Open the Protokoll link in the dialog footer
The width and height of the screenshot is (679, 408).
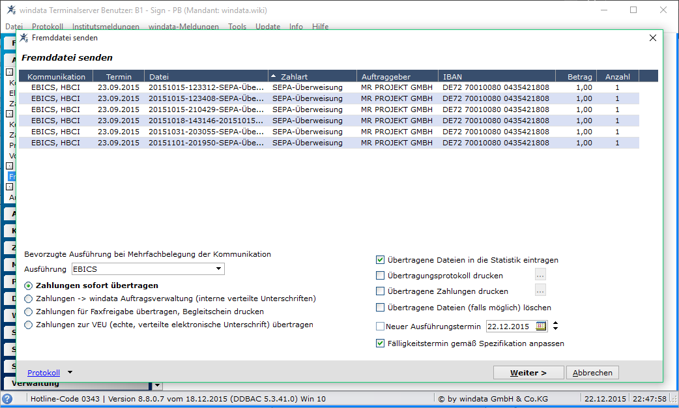pos(44,373)
